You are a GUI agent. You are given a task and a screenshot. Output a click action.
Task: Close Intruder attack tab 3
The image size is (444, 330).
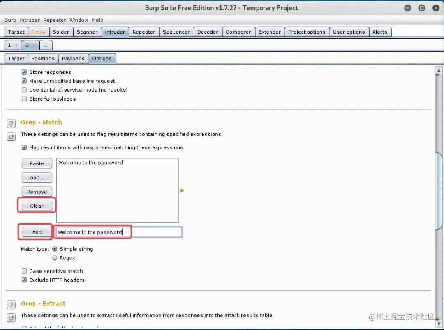coord(33,45)
